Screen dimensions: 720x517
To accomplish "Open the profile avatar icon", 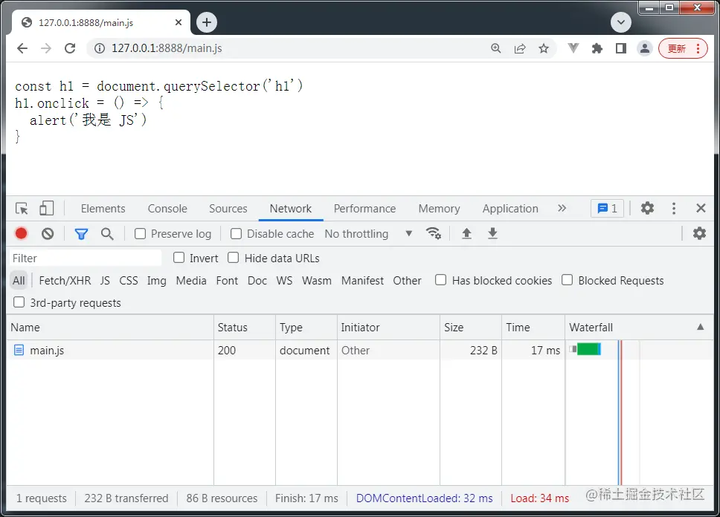I will (645, 48).
